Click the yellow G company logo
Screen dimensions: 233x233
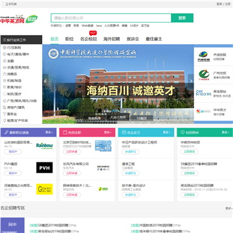tap(45, 189)
